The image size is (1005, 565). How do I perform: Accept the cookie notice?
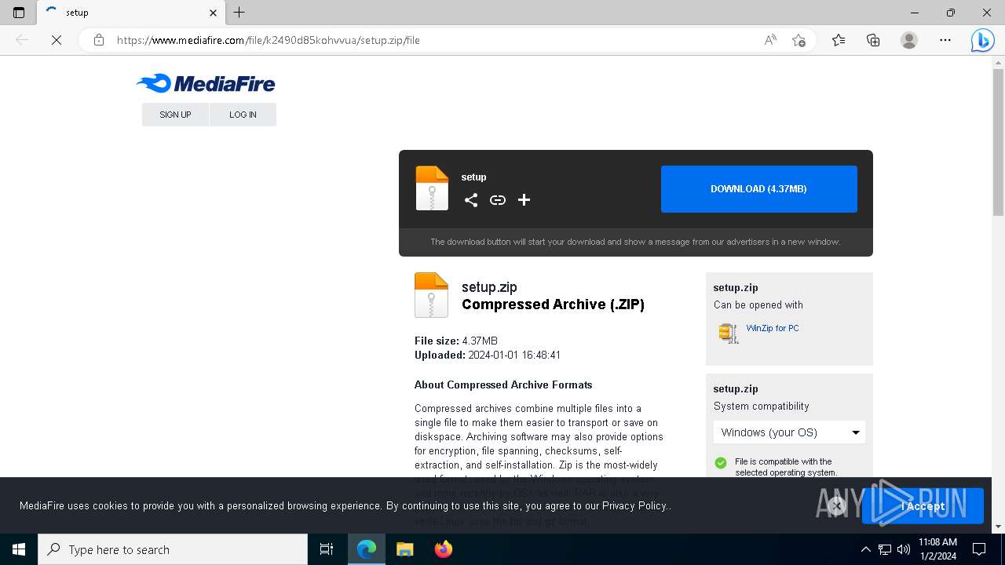(923, 506)
